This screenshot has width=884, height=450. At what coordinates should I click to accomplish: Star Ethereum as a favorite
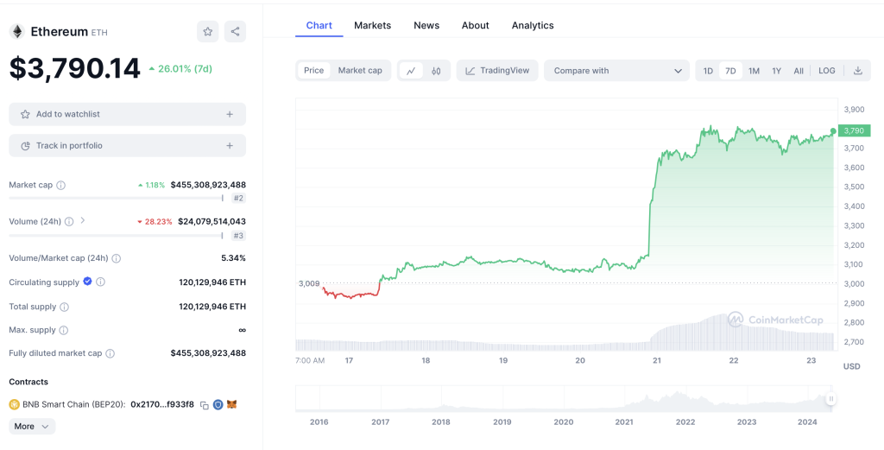tap(207, 32)
